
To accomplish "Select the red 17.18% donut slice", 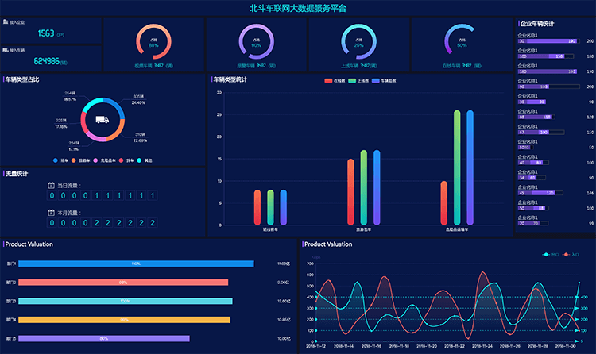I will coord(83,122).
